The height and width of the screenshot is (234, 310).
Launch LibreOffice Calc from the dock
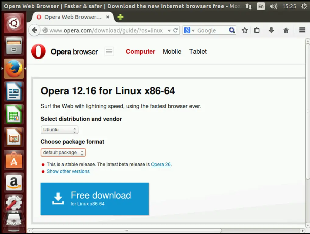point(14,114)
